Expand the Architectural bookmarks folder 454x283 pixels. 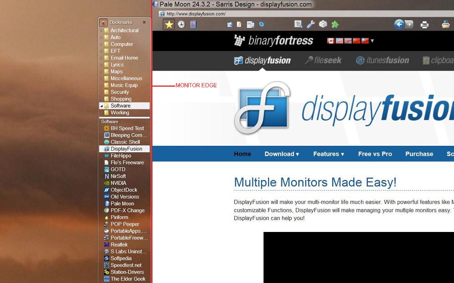(x=101, y=31)
